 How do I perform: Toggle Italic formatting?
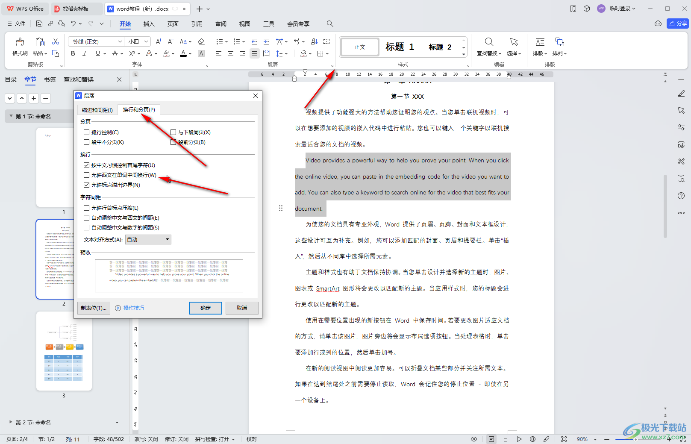coord(85,53)
